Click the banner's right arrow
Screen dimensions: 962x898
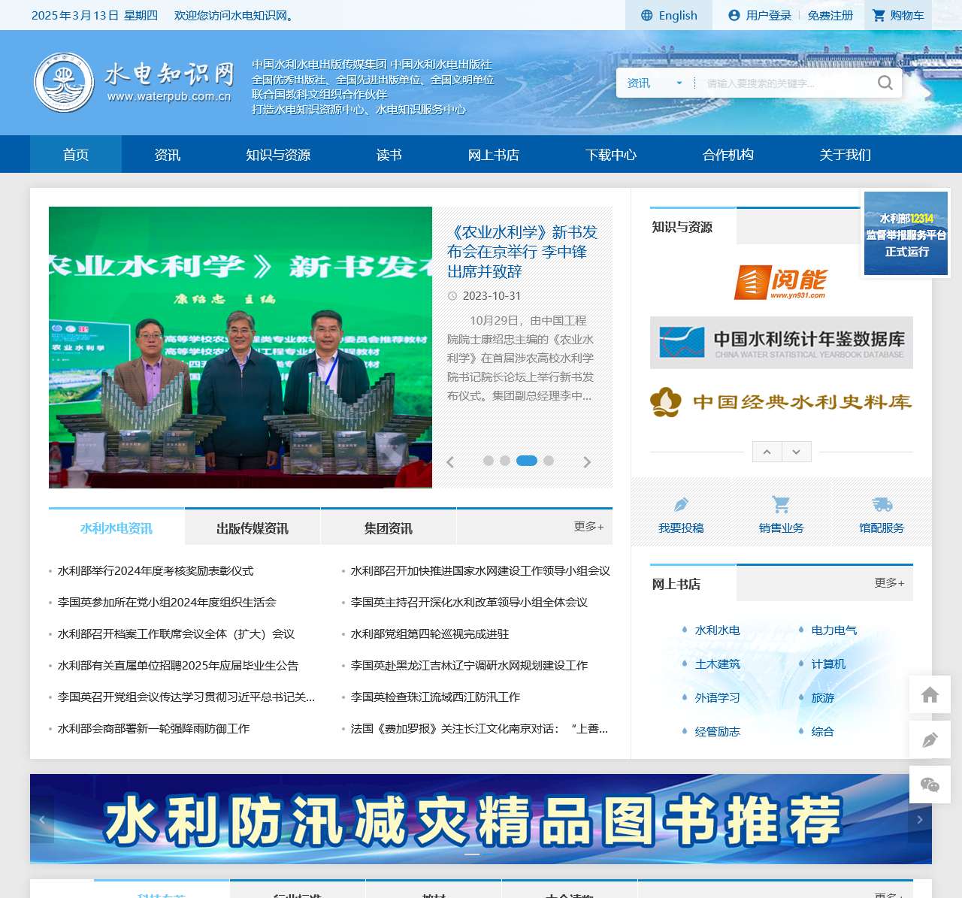pyautogui.click(x=920, y=819)
